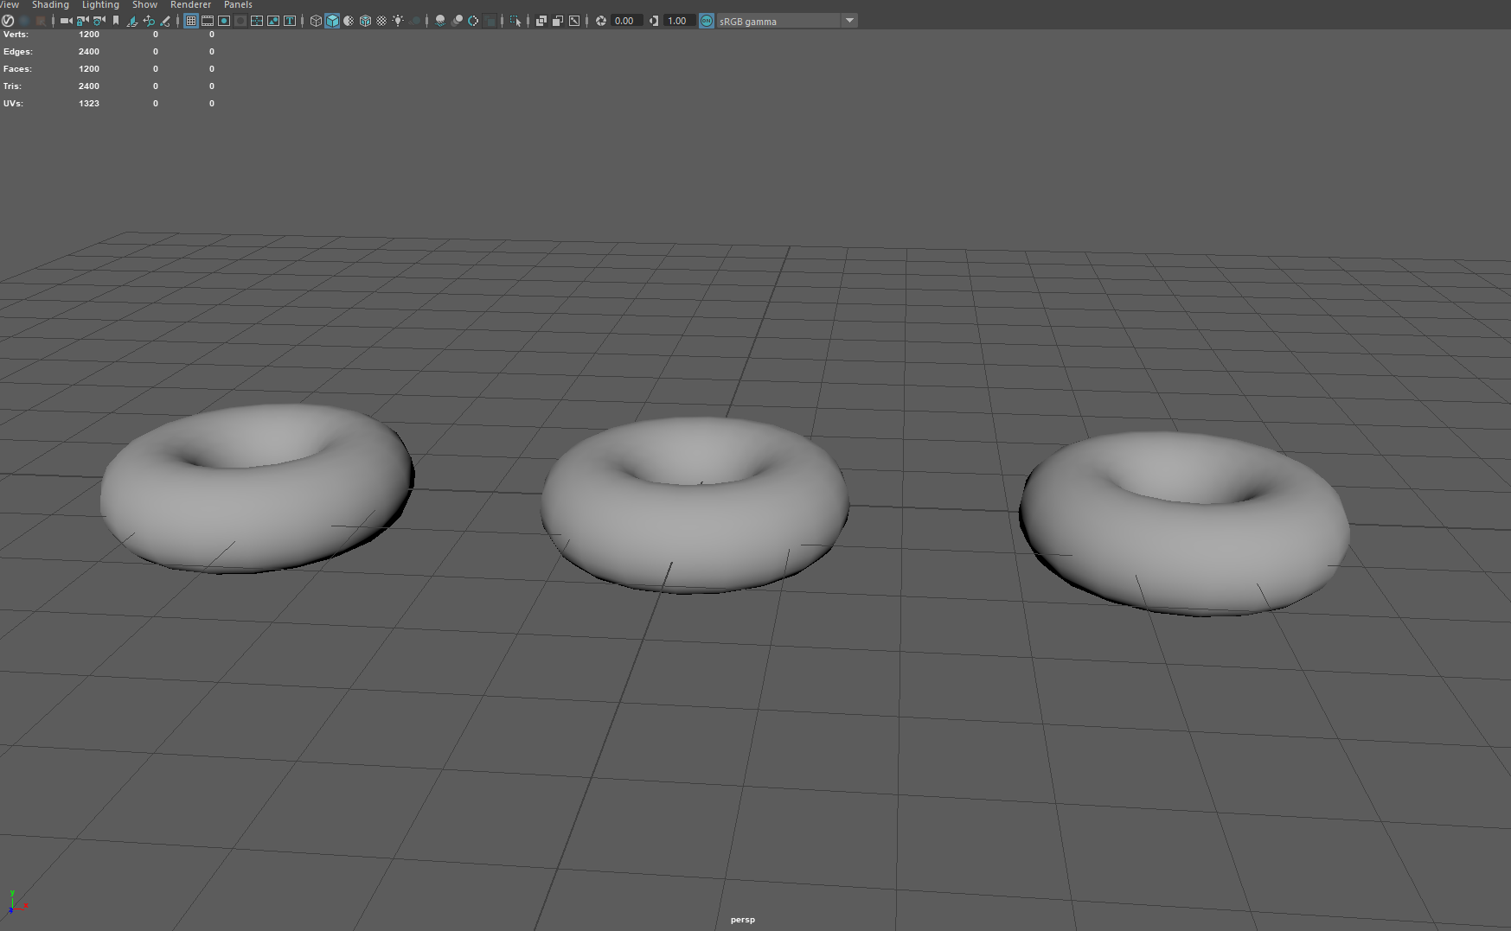Screen dimensions: 1511x931
Task: Open the Show menu
Action: [x=144, y=5]
